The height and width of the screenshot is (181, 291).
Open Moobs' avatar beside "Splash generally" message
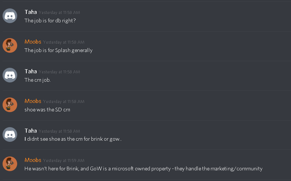(x=10, y=45)
